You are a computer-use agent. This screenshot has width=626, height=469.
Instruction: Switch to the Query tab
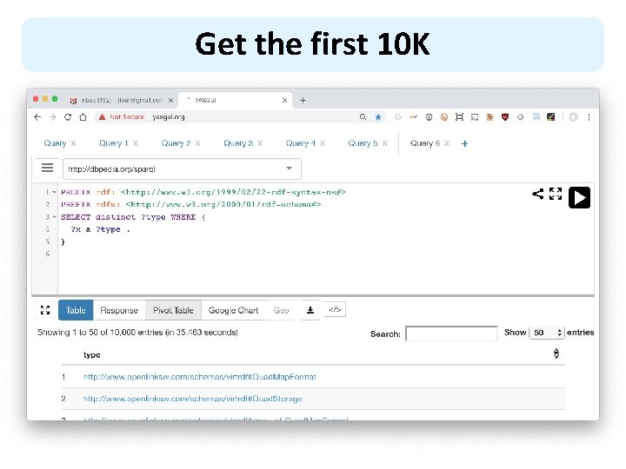click(55, 143)
